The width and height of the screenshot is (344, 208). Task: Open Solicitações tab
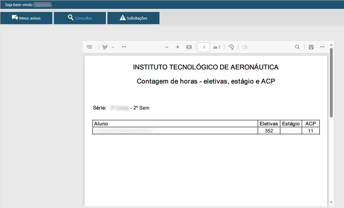133,18
